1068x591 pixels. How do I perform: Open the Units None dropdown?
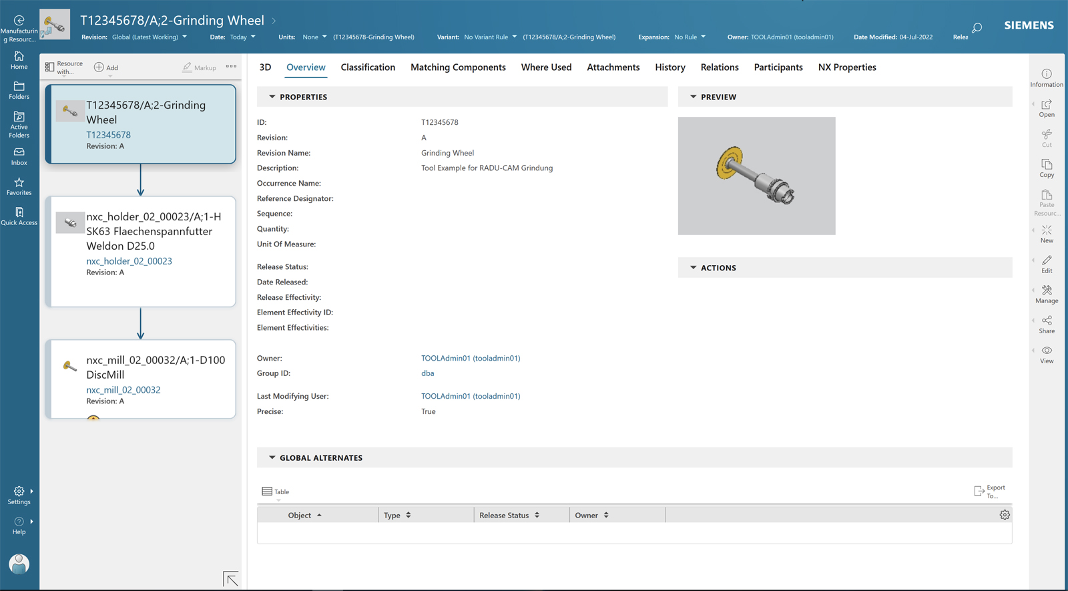[x=314, y=37]
